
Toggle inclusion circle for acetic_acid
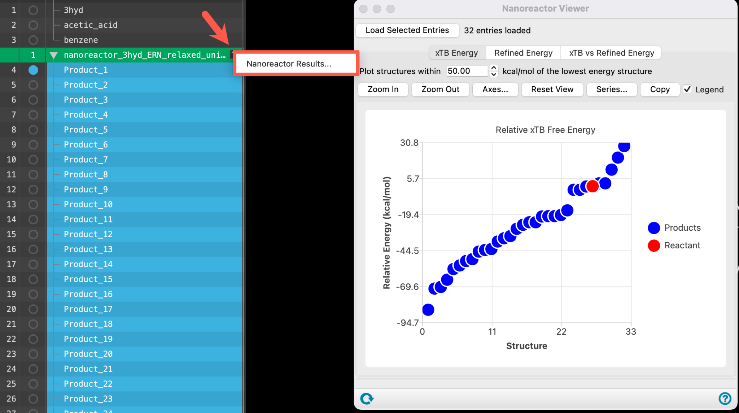click(33, 25)
